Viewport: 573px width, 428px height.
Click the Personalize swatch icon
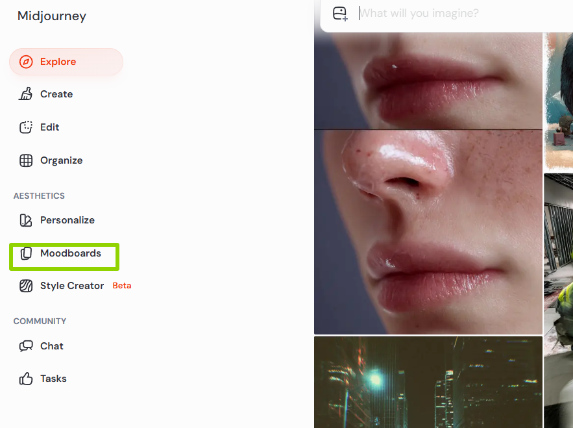point(25,220)
